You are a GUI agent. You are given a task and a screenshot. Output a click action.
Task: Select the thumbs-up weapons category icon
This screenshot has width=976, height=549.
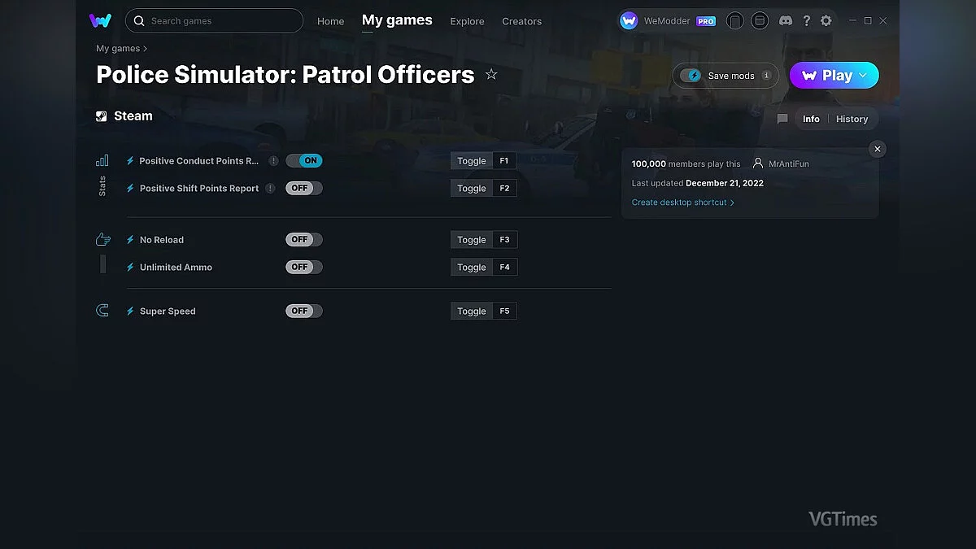tap(102, 238)
